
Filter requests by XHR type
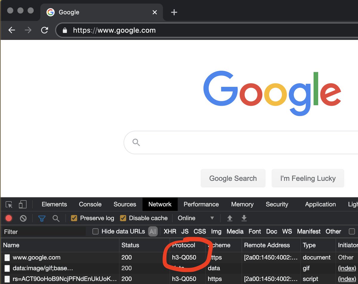(170, 231)
